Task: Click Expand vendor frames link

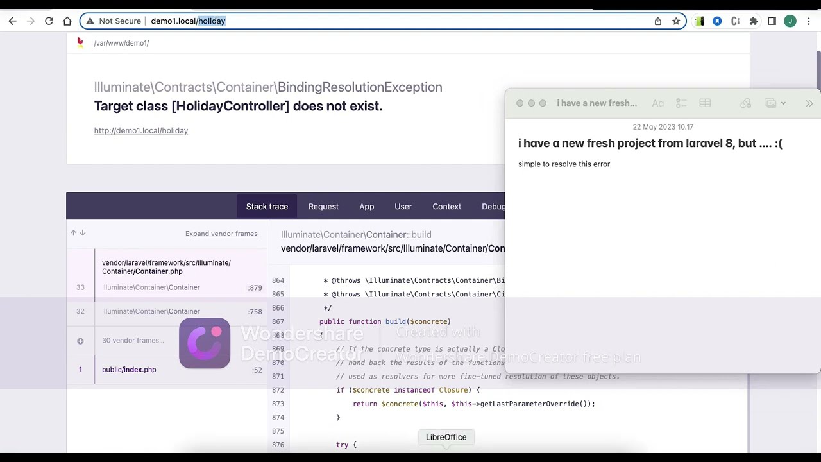Action: (x=221, y=234)
